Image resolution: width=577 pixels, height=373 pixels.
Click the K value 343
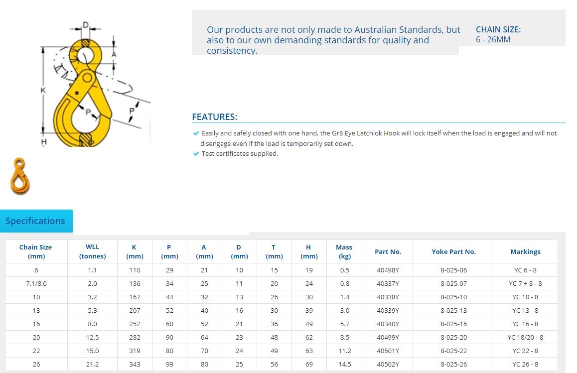point(135,365)
